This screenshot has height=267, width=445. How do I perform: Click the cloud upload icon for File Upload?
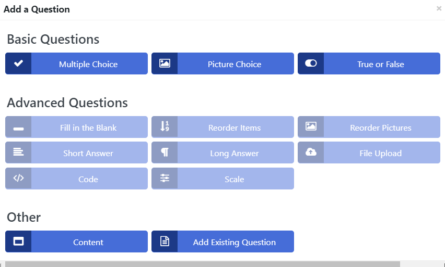(311, 152)
